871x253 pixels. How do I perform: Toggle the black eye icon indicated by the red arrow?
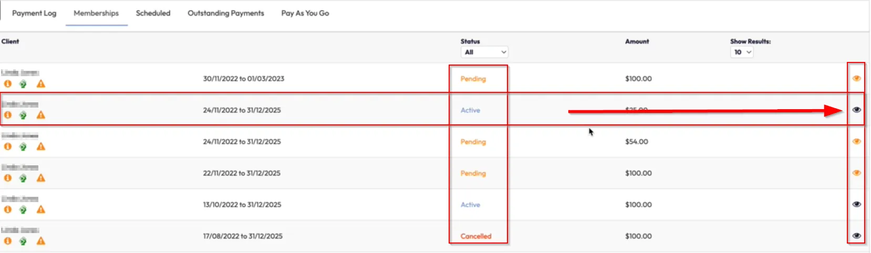click(856, 110)
